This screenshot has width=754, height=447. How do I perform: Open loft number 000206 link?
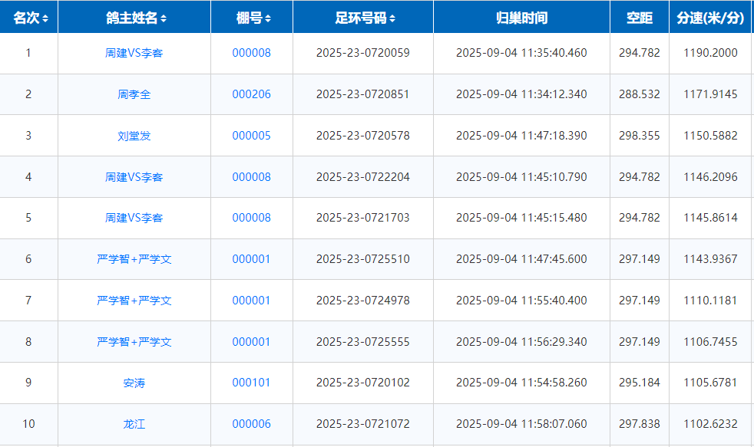(251, 94)
